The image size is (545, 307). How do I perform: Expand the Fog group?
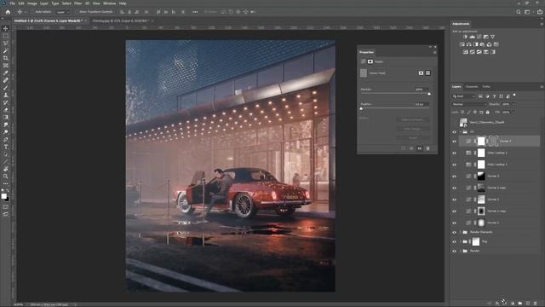coord(461,241)
